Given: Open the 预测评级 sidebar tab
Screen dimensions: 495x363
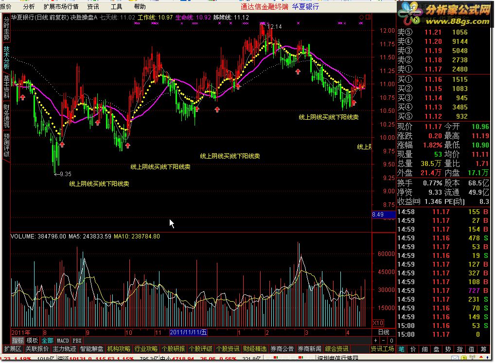Looking at the screenshot, I should [6, 145].
